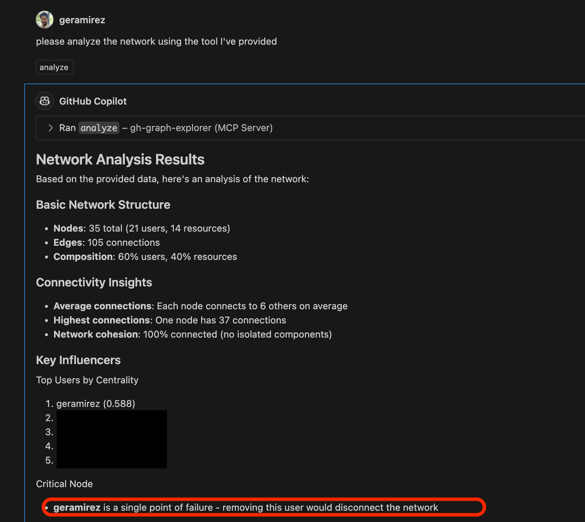Click the GitHub Copilot icon

pos(45,101)
